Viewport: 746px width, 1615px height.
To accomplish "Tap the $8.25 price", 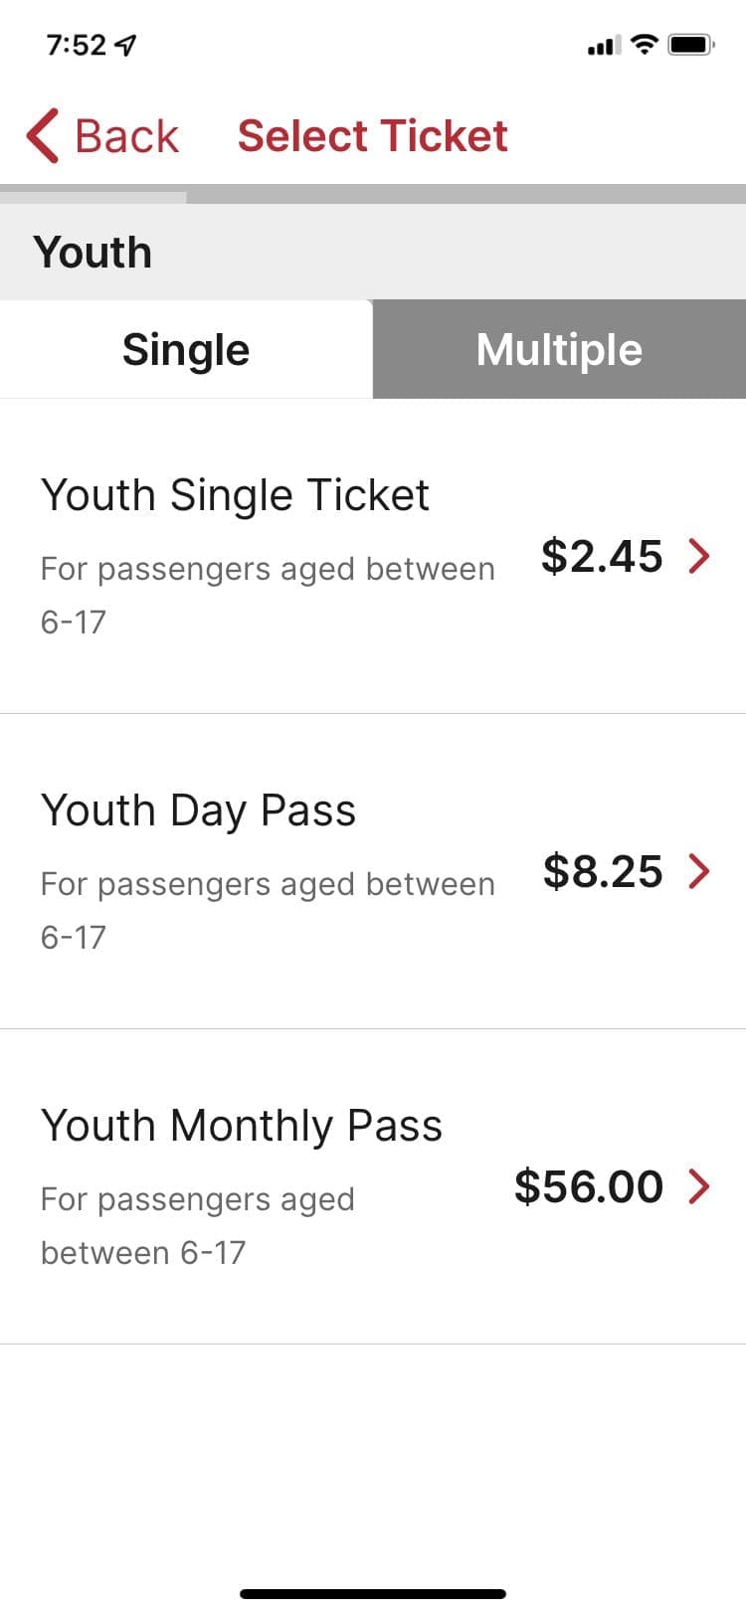I will pyautogui.click(x=602, y=871).
